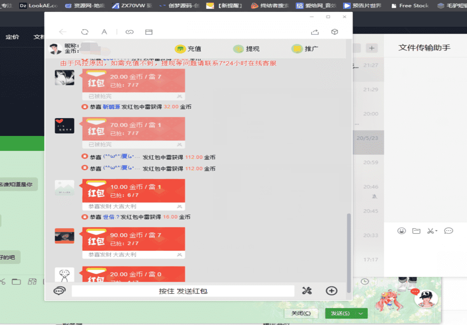The height and width of the screenshot is (325, 467).
Task: Open 提现 to withdraw coins
Action: pos(246,48)
